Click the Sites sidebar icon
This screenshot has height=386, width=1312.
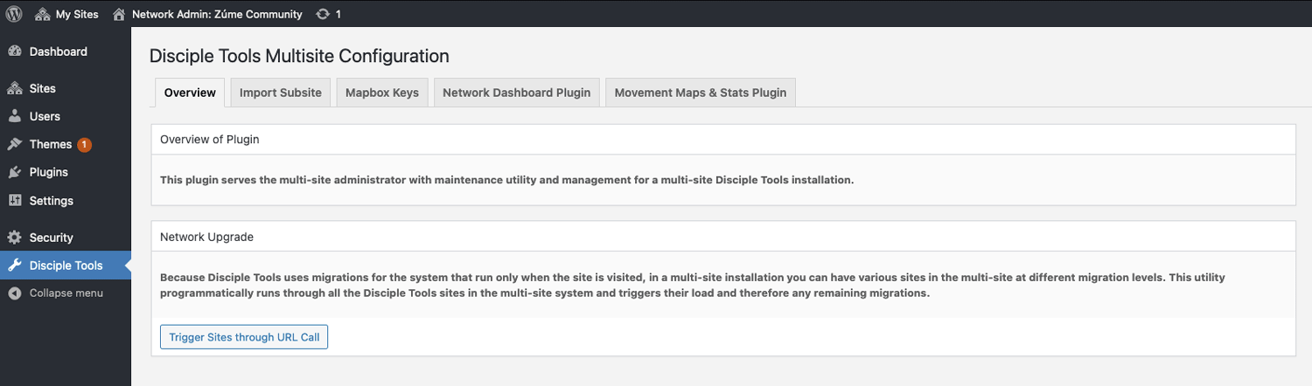[14, 88]
